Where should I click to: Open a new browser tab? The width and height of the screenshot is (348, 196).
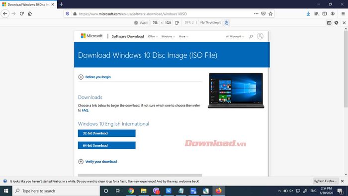(62, 4)
